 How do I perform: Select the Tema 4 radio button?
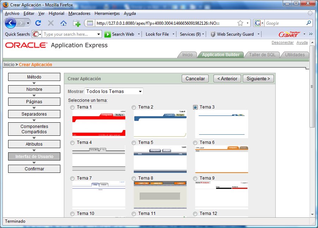pyautogui.click(x=72, y=143)
